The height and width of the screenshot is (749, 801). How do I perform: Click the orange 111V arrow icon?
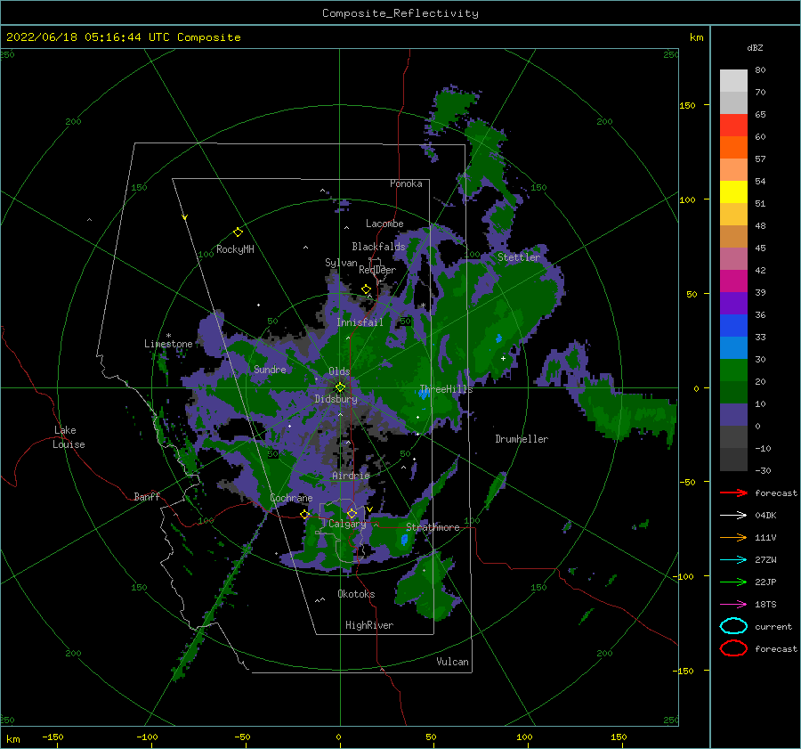[x=733, y=537]
